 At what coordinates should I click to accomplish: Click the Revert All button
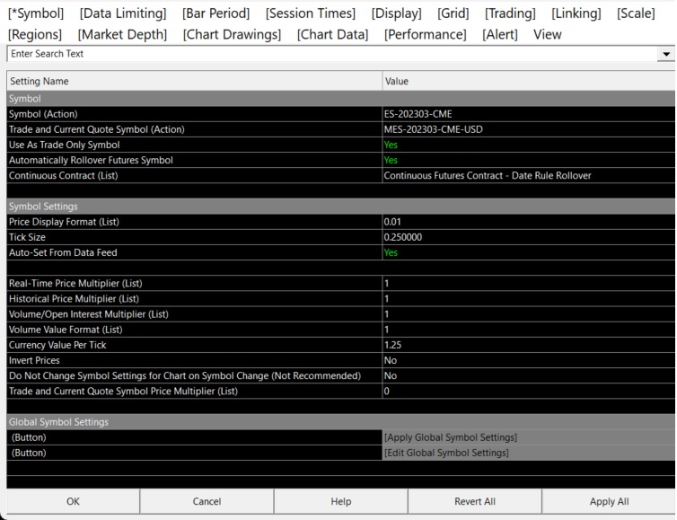[x=474, y=502]
